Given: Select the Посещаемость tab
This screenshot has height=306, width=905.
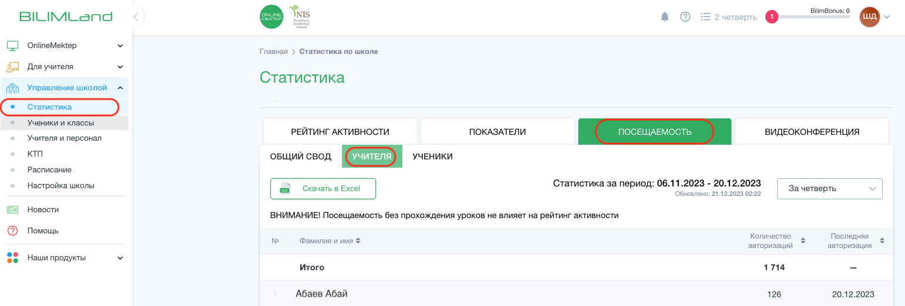Looking at the screenshot, I should (655, 132).
